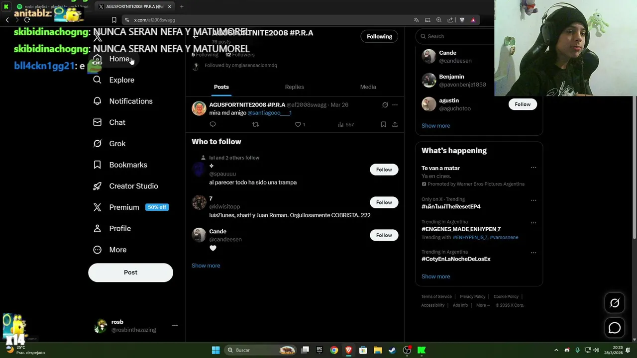637x358 pixels.
Task: Open options for #ENGENES_MADE_ENHYPEN_7 trend
Action: click(533, 223)
